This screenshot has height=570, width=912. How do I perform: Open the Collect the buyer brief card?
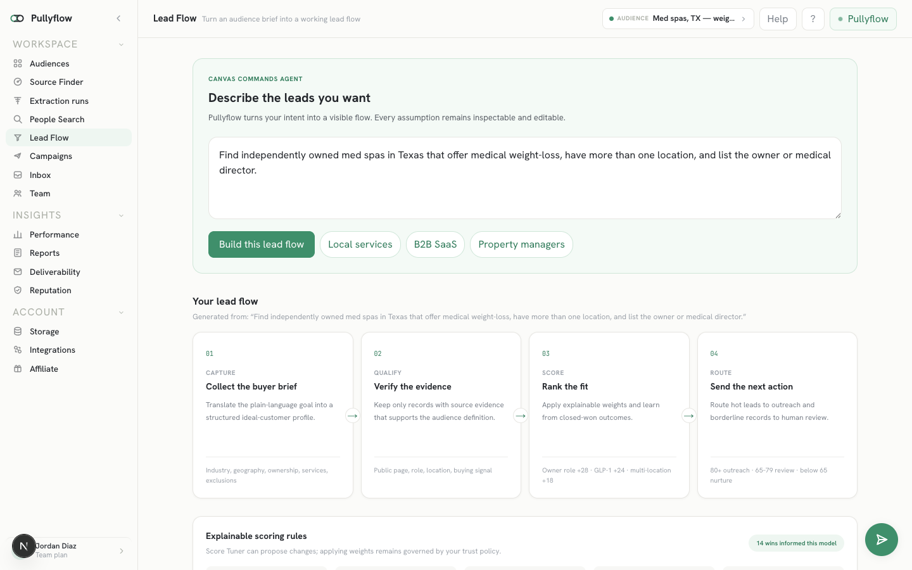273,415
